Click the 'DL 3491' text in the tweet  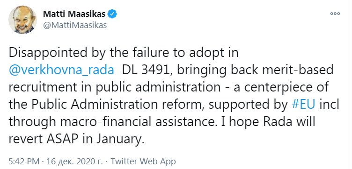pos(145,70)
